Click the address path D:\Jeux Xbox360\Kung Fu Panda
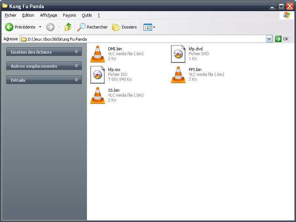This screenshot has height=222, width=296. point(57,39)
